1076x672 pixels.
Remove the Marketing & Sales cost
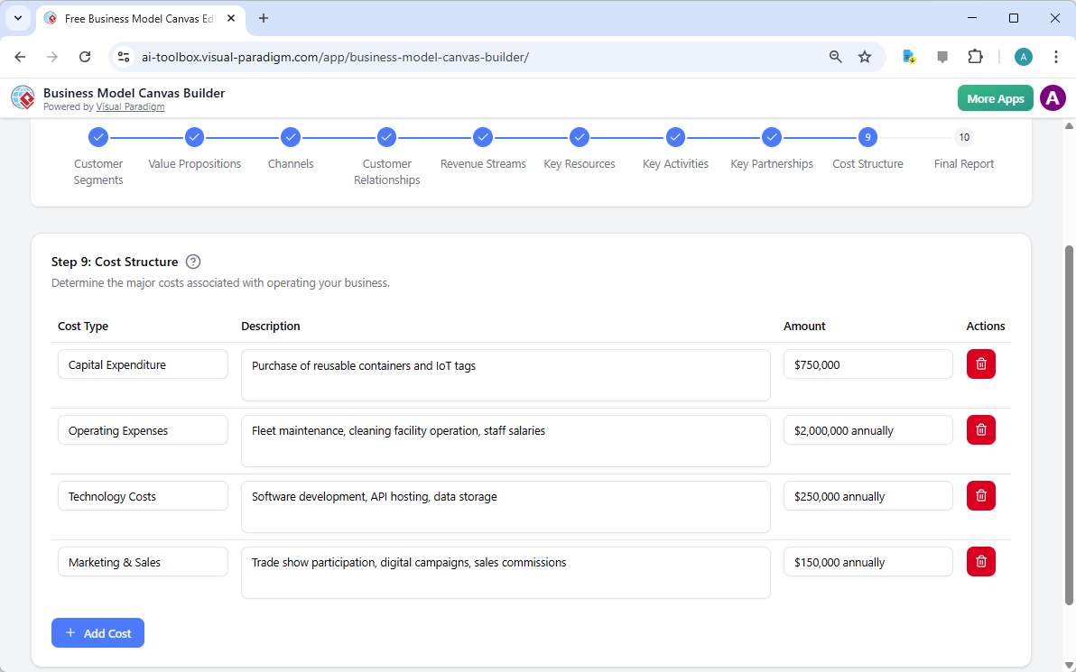click(981, 561)
